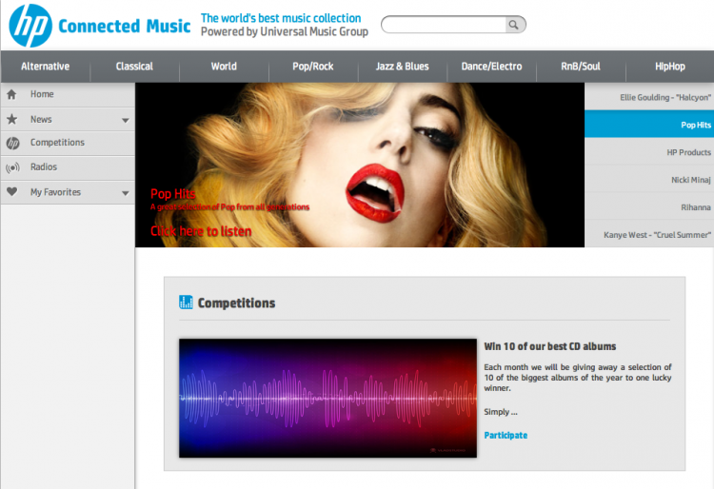The image size is (714, 489).
Task: Select Kanye West - "Cruel Summer" slide
Action: (649, 234)
